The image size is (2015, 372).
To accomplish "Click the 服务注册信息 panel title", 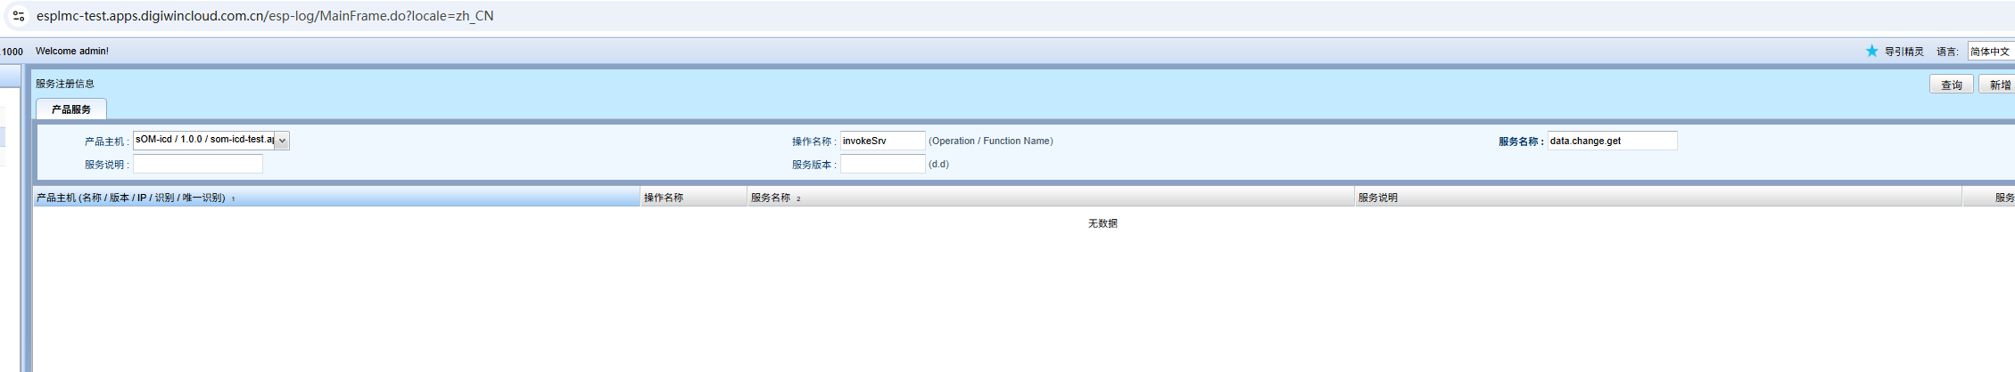I will [65, 84].
